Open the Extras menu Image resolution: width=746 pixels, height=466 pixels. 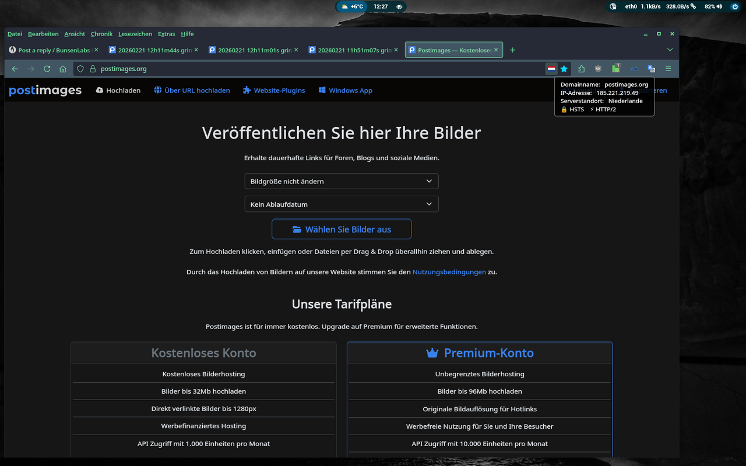point(166,34)
